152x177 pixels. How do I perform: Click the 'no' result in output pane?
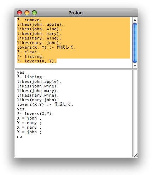coord(19,136)
